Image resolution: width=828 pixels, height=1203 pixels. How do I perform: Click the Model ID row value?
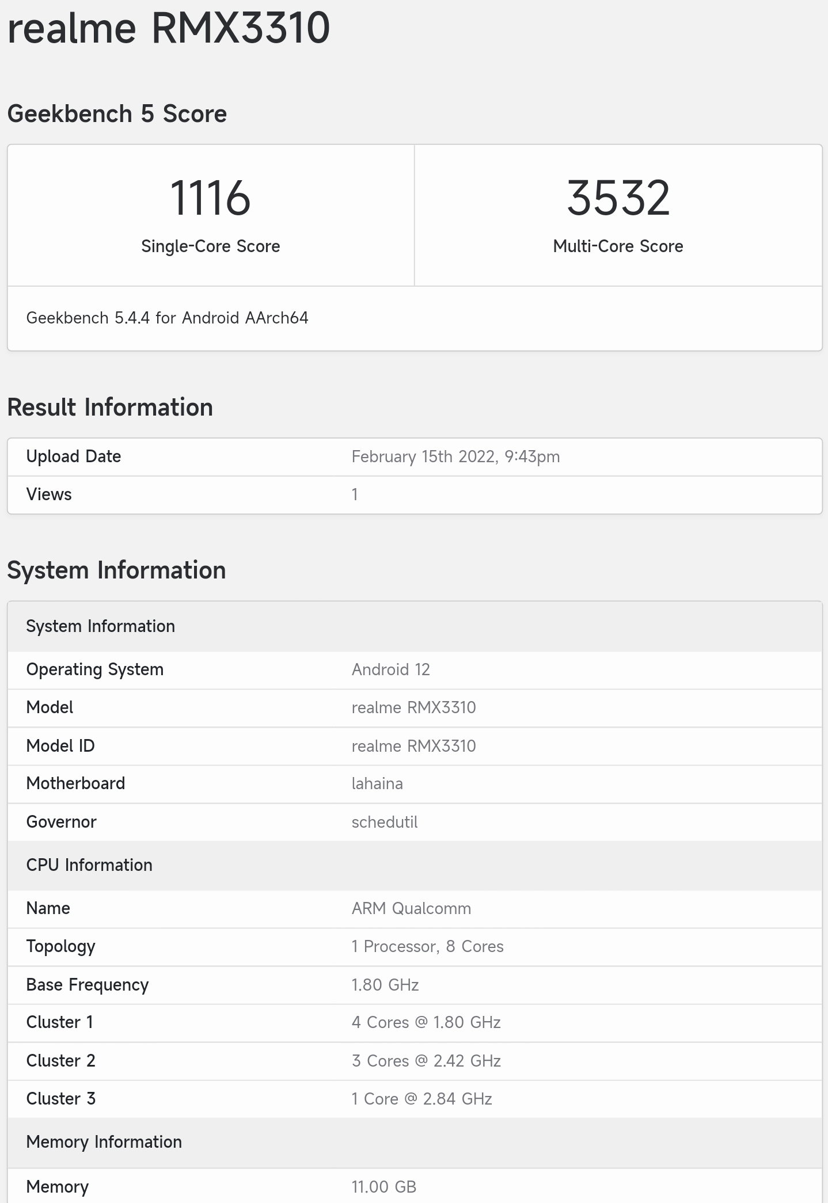coord(413,746)
